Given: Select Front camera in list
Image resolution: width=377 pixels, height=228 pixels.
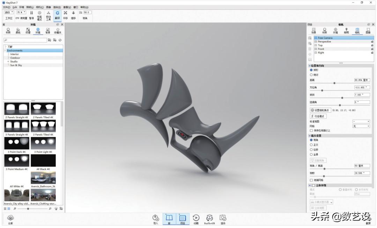Looking at the screenshot, I should coord(344,49).
